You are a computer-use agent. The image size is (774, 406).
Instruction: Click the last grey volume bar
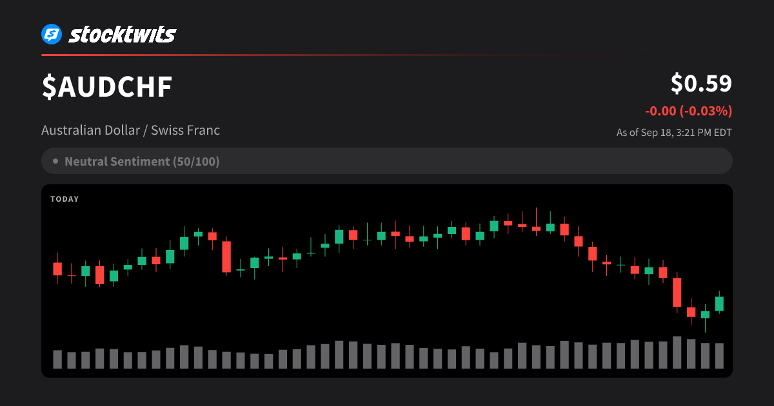click(719, 356)
